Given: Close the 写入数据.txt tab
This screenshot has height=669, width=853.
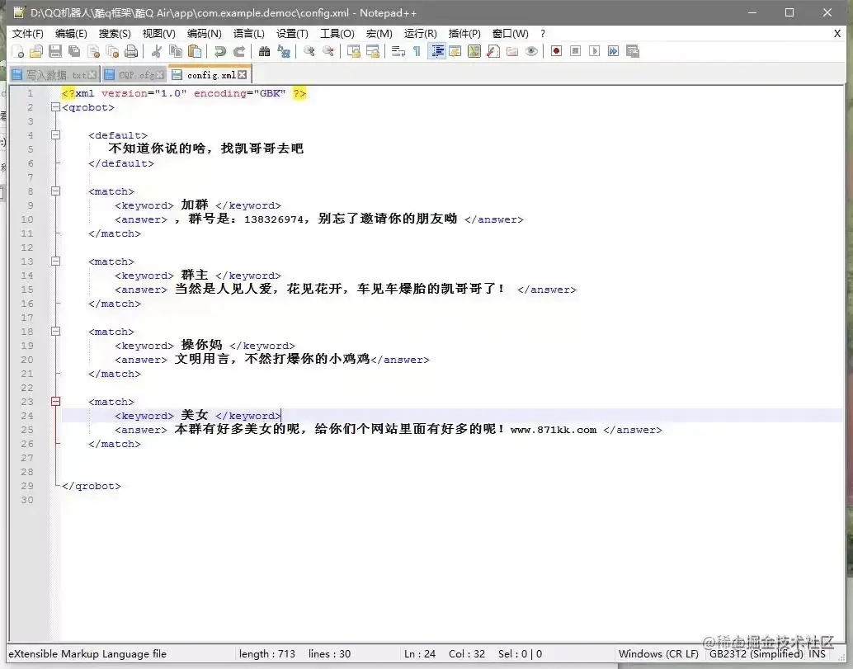Looking at the screenshot, I should click(92, 75).
